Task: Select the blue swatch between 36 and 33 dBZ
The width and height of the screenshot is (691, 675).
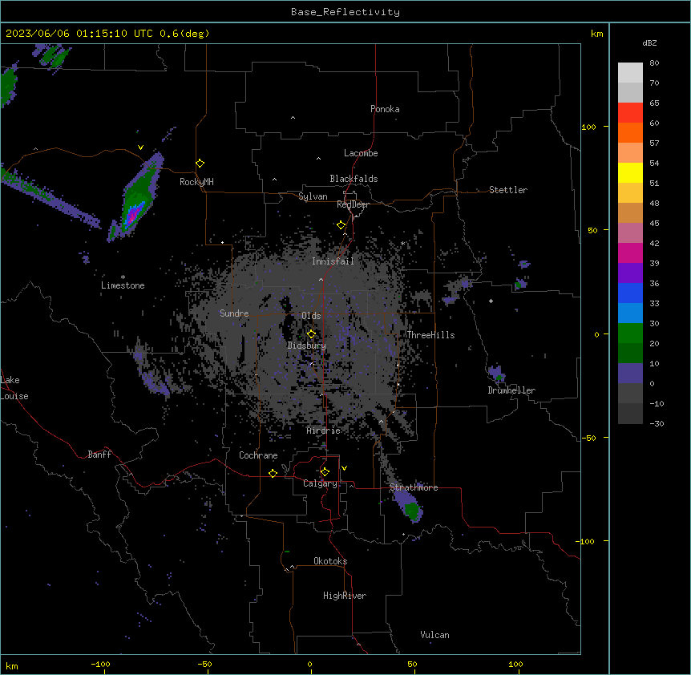Action: tap(630, 293)
